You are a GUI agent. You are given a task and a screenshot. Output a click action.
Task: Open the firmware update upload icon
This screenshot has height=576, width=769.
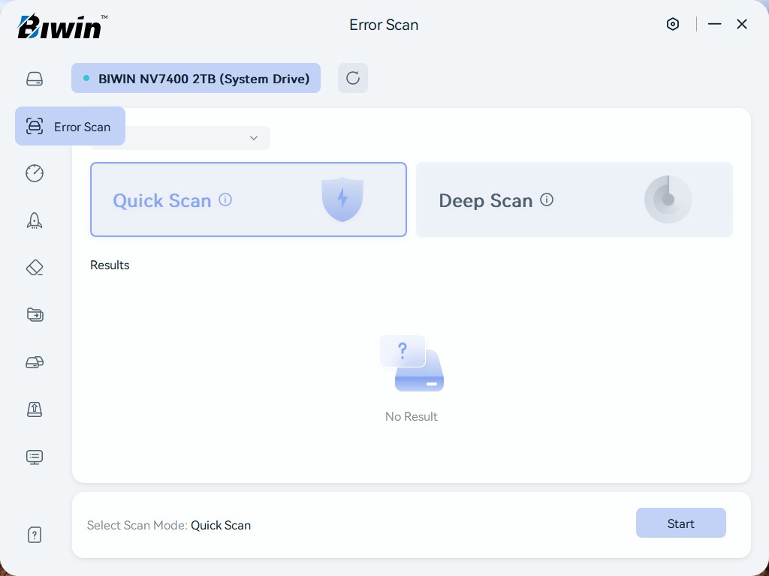[x=35, y=409]
